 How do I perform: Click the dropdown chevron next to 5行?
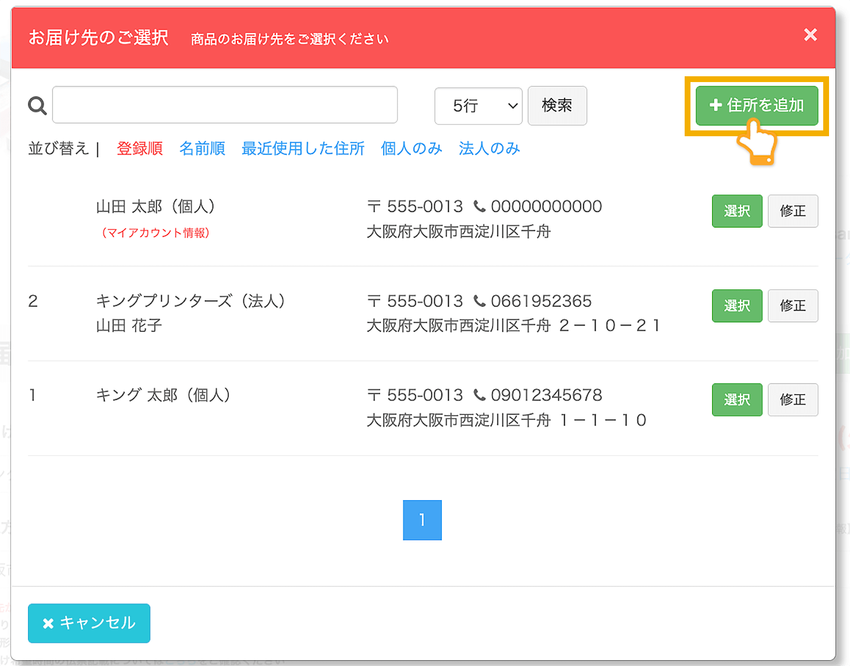pos(512,106)
